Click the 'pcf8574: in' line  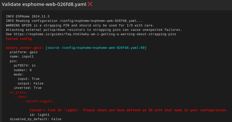[x=25, y=66]
